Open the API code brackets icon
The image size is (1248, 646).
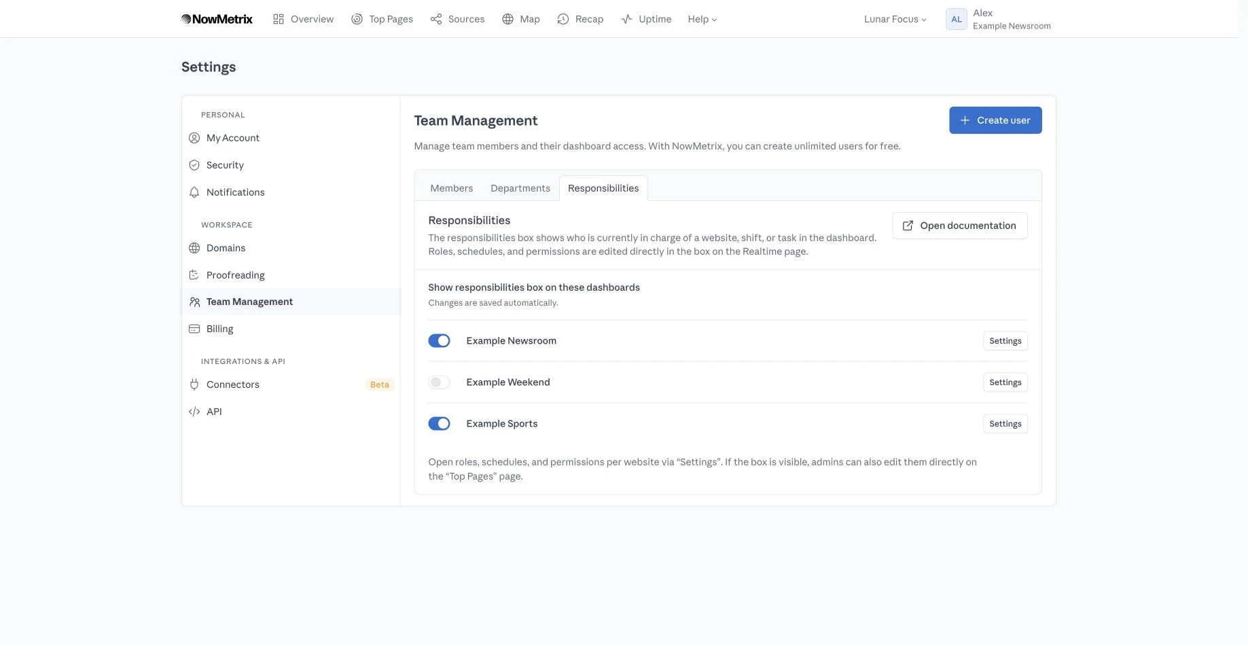click(x=194, y=412)
